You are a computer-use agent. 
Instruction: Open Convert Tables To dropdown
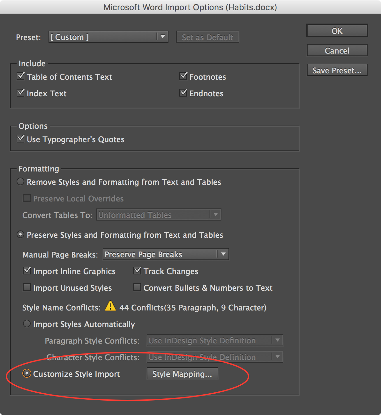[159, 215]
